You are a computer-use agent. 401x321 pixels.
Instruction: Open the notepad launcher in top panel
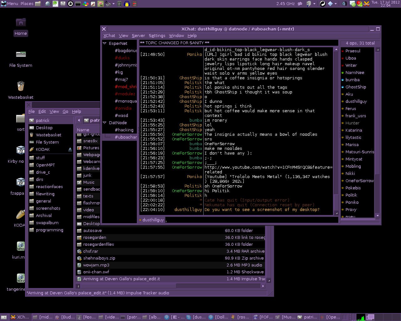pyautogui.click(x=93, y=4)
